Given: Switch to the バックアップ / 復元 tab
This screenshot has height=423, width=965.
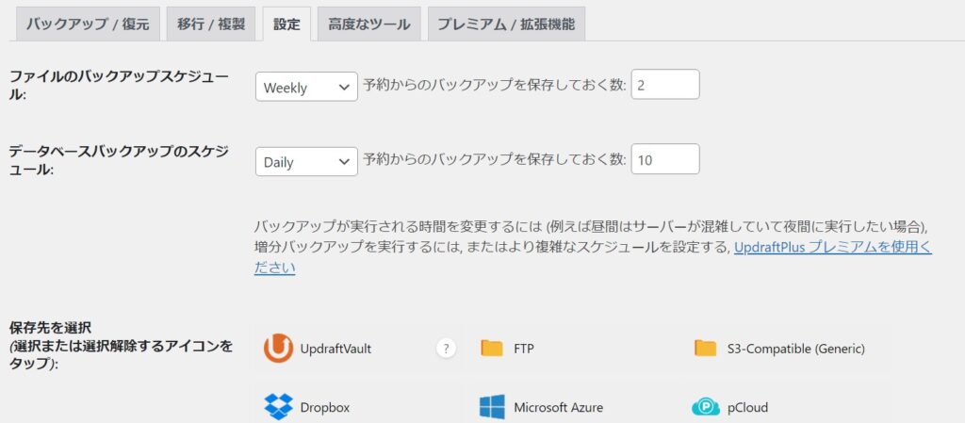Looking at the screenshot, I should tap(88, 24).
